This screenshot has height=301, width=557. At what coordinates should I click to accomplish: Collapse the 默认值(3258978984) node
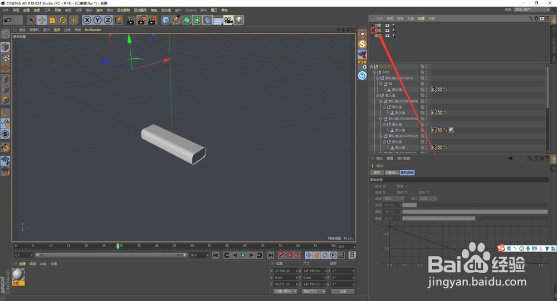pyautogui.click(x=381, y=101)
